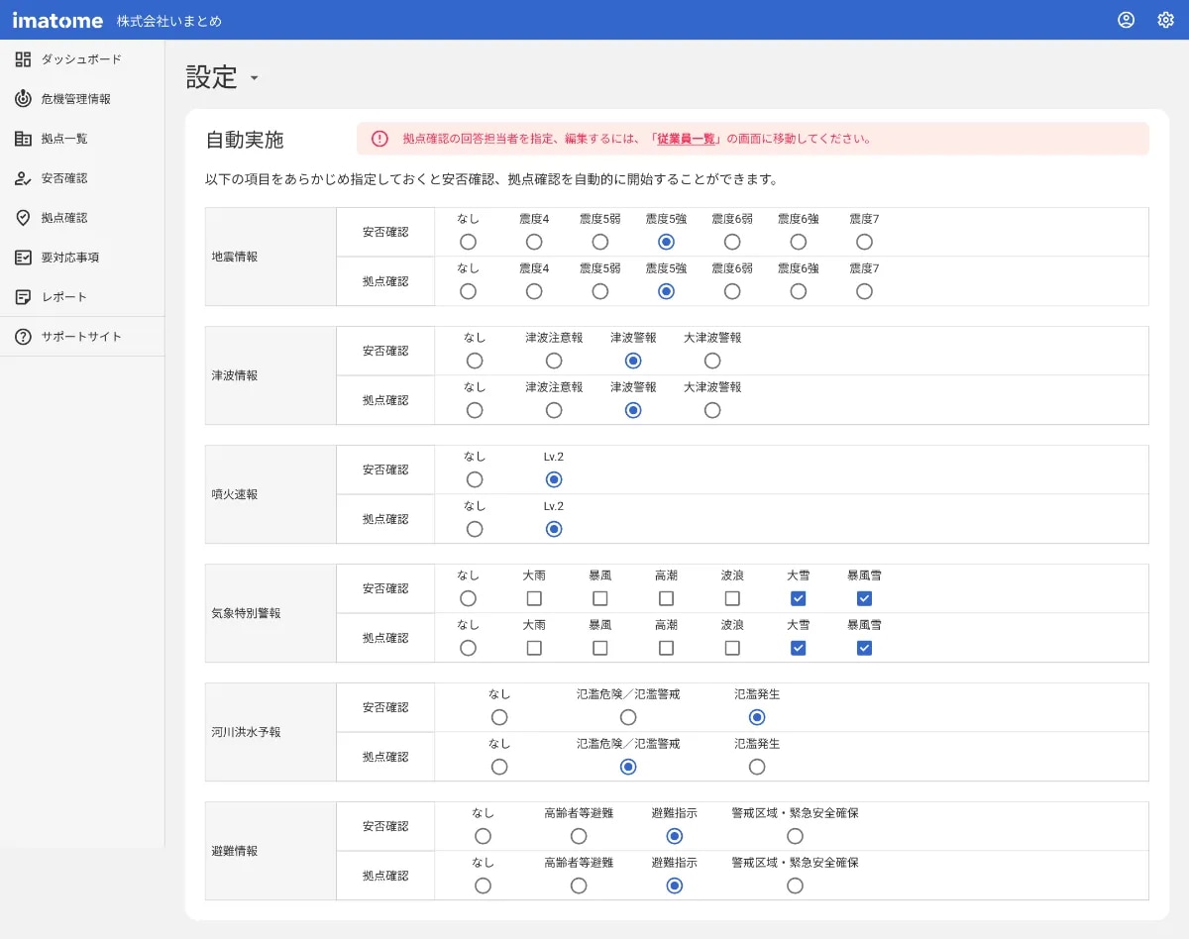Select なし for 噴火速報 安否確認
Viewport: 1189px width, 939px height.
475,479
